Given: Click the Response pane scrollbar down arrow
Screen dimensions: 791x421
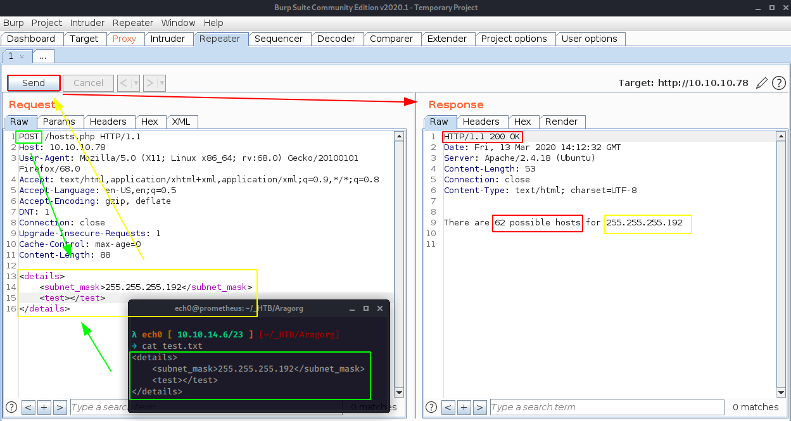Looking at the screenshot, I should click(x=780, y=393).
